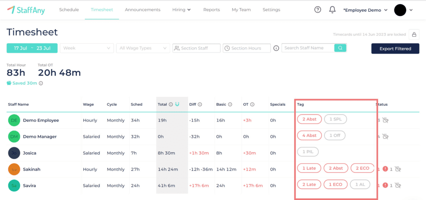Viewport: 426px width, 200px height.
Task: Click the Saved 30m text
Action: pos(25,83)
